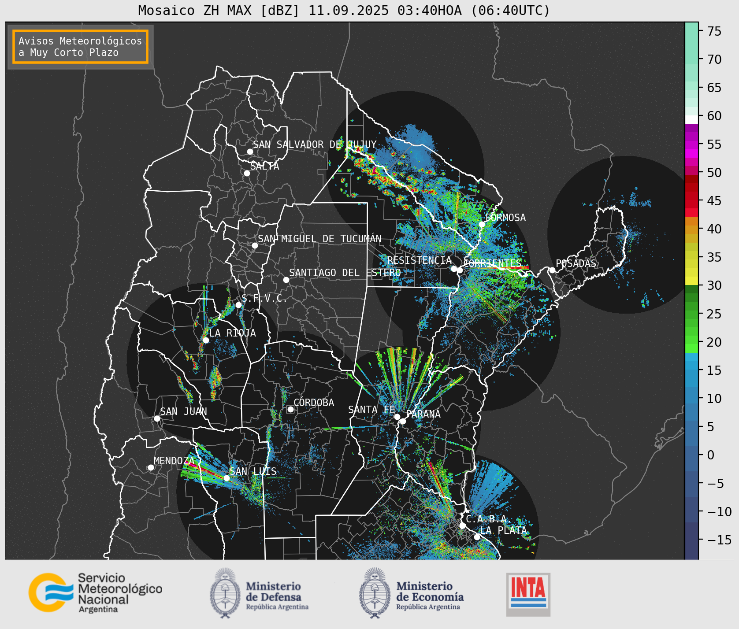The image size is (739, 629).
Task: Click the Ministerio de Economía logo
Action: pyautogui.click(x=411, y=593)
